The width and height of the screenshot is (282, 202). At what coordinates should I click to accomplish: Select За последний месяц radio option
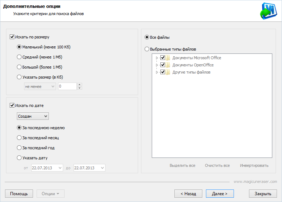pos(19,137)
